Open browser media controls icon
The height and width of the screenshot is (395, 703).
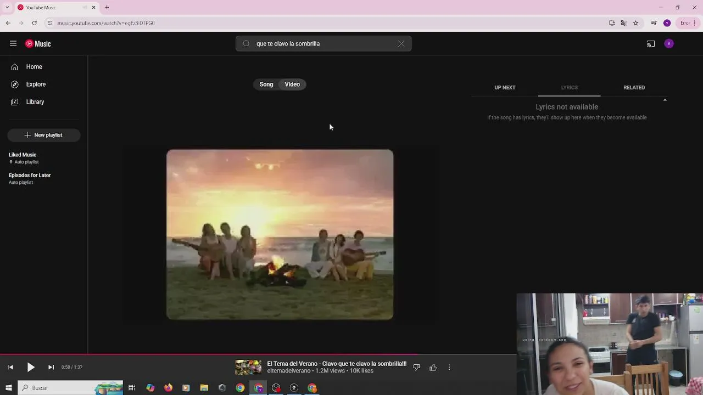pos(654,23)
